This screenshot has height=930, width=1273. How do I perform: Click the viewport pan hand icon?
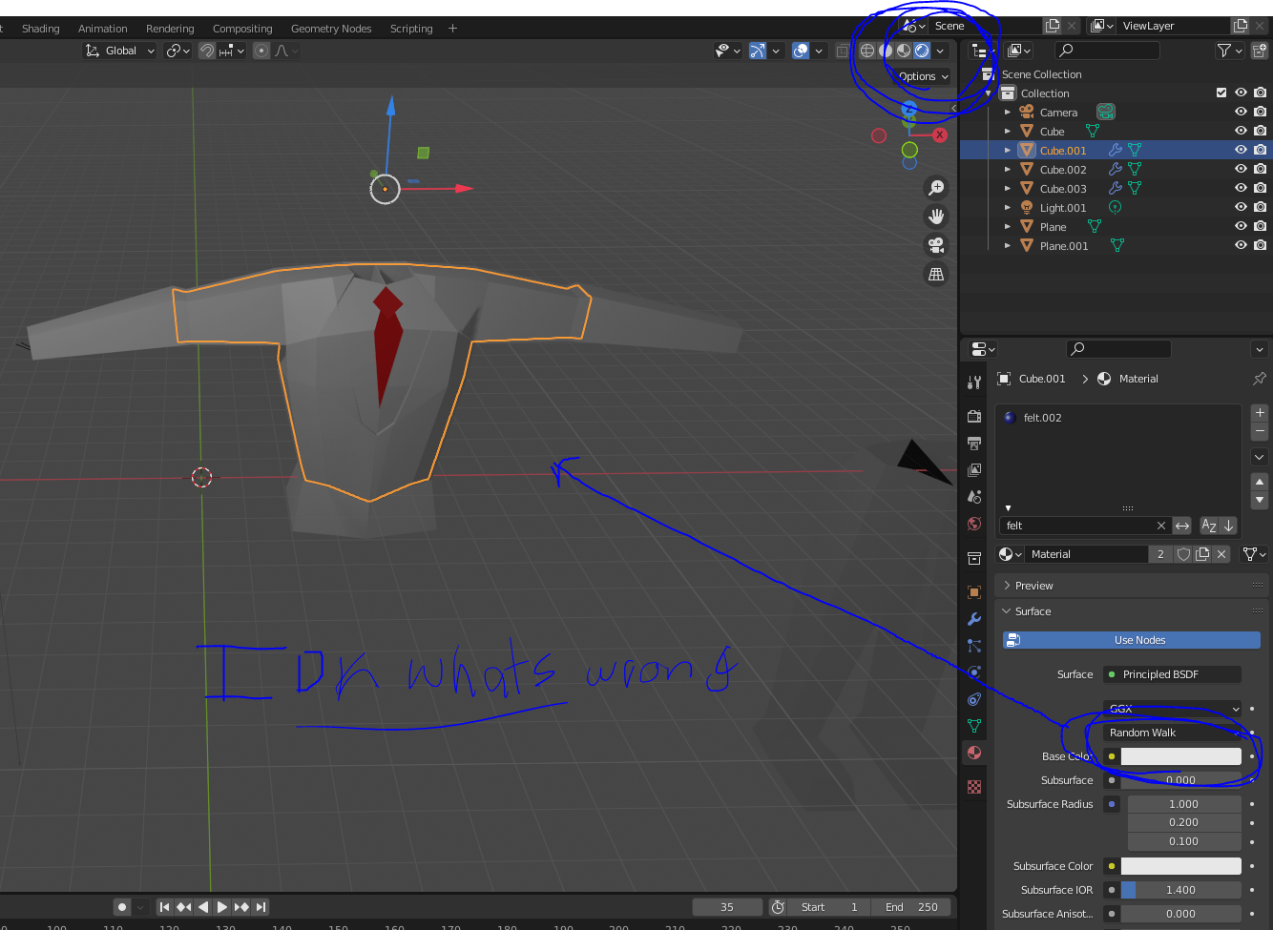936,217
